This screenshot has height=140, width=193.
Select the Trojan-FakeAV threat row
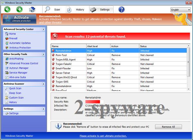[119, 64]
